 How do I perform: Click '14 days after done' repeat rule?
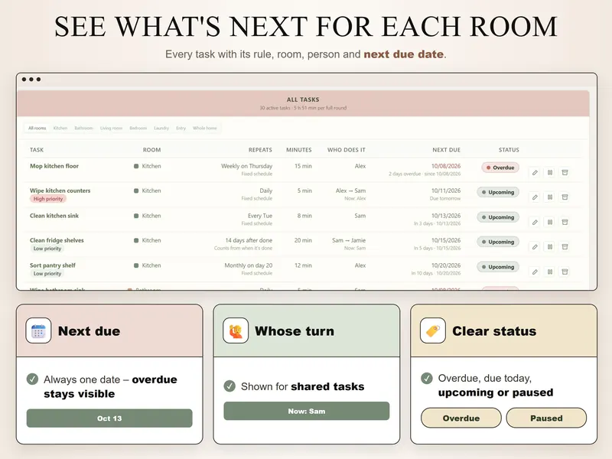(249, 240)
